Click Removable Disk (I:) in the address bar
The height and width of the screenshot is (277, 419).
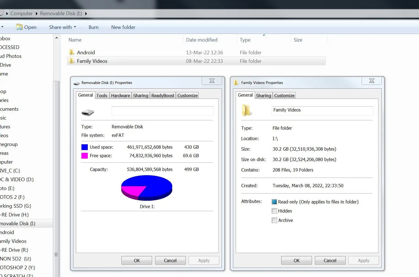click(61, 13)
